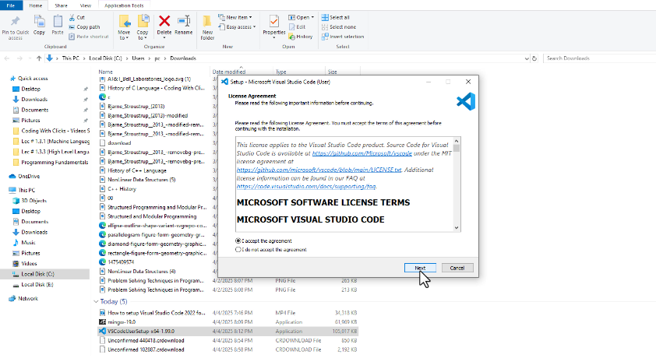Expand the address bar history dropdown
Image resolution: width=656 pixels, height=358 pixels.
pyautogui.click(x=527, y=58)
